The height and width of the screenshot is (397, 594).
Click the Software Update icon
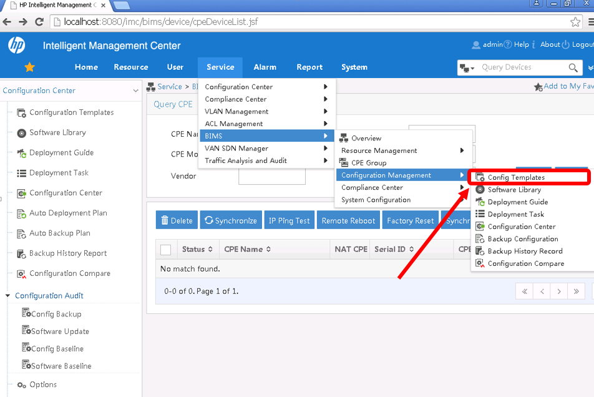pos(26,330)
